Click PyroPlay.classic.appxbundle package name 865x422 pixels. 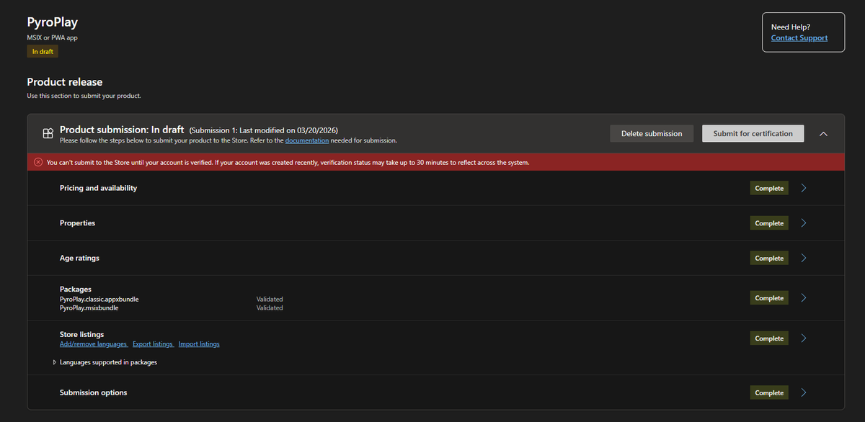(x=99, y=299)
